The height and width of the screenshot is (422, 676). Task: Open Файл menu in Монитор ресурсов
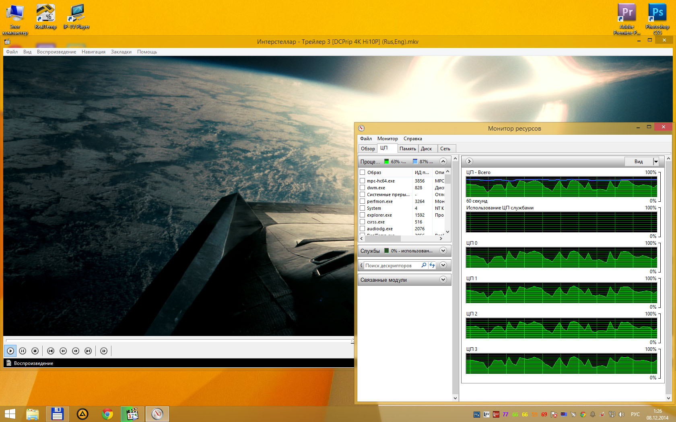coord(366,139)
